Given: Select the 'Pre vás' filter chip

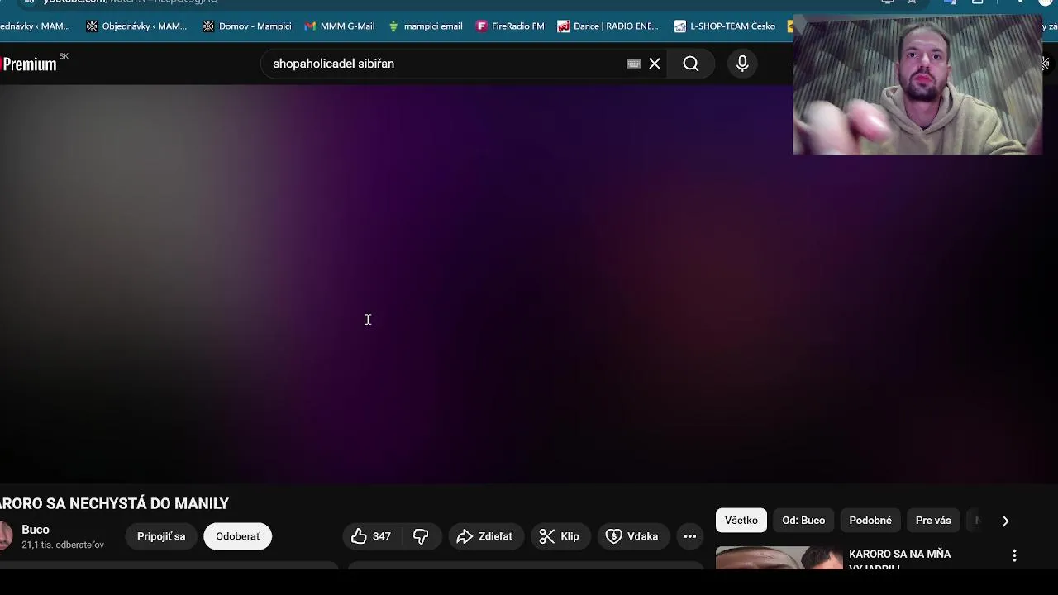Looking at the screenshot, I should coord(933,521).
